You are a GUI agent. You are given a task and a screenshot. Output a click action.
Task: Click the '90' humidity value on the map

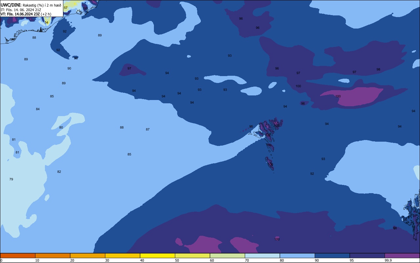[x=69, y=69]
